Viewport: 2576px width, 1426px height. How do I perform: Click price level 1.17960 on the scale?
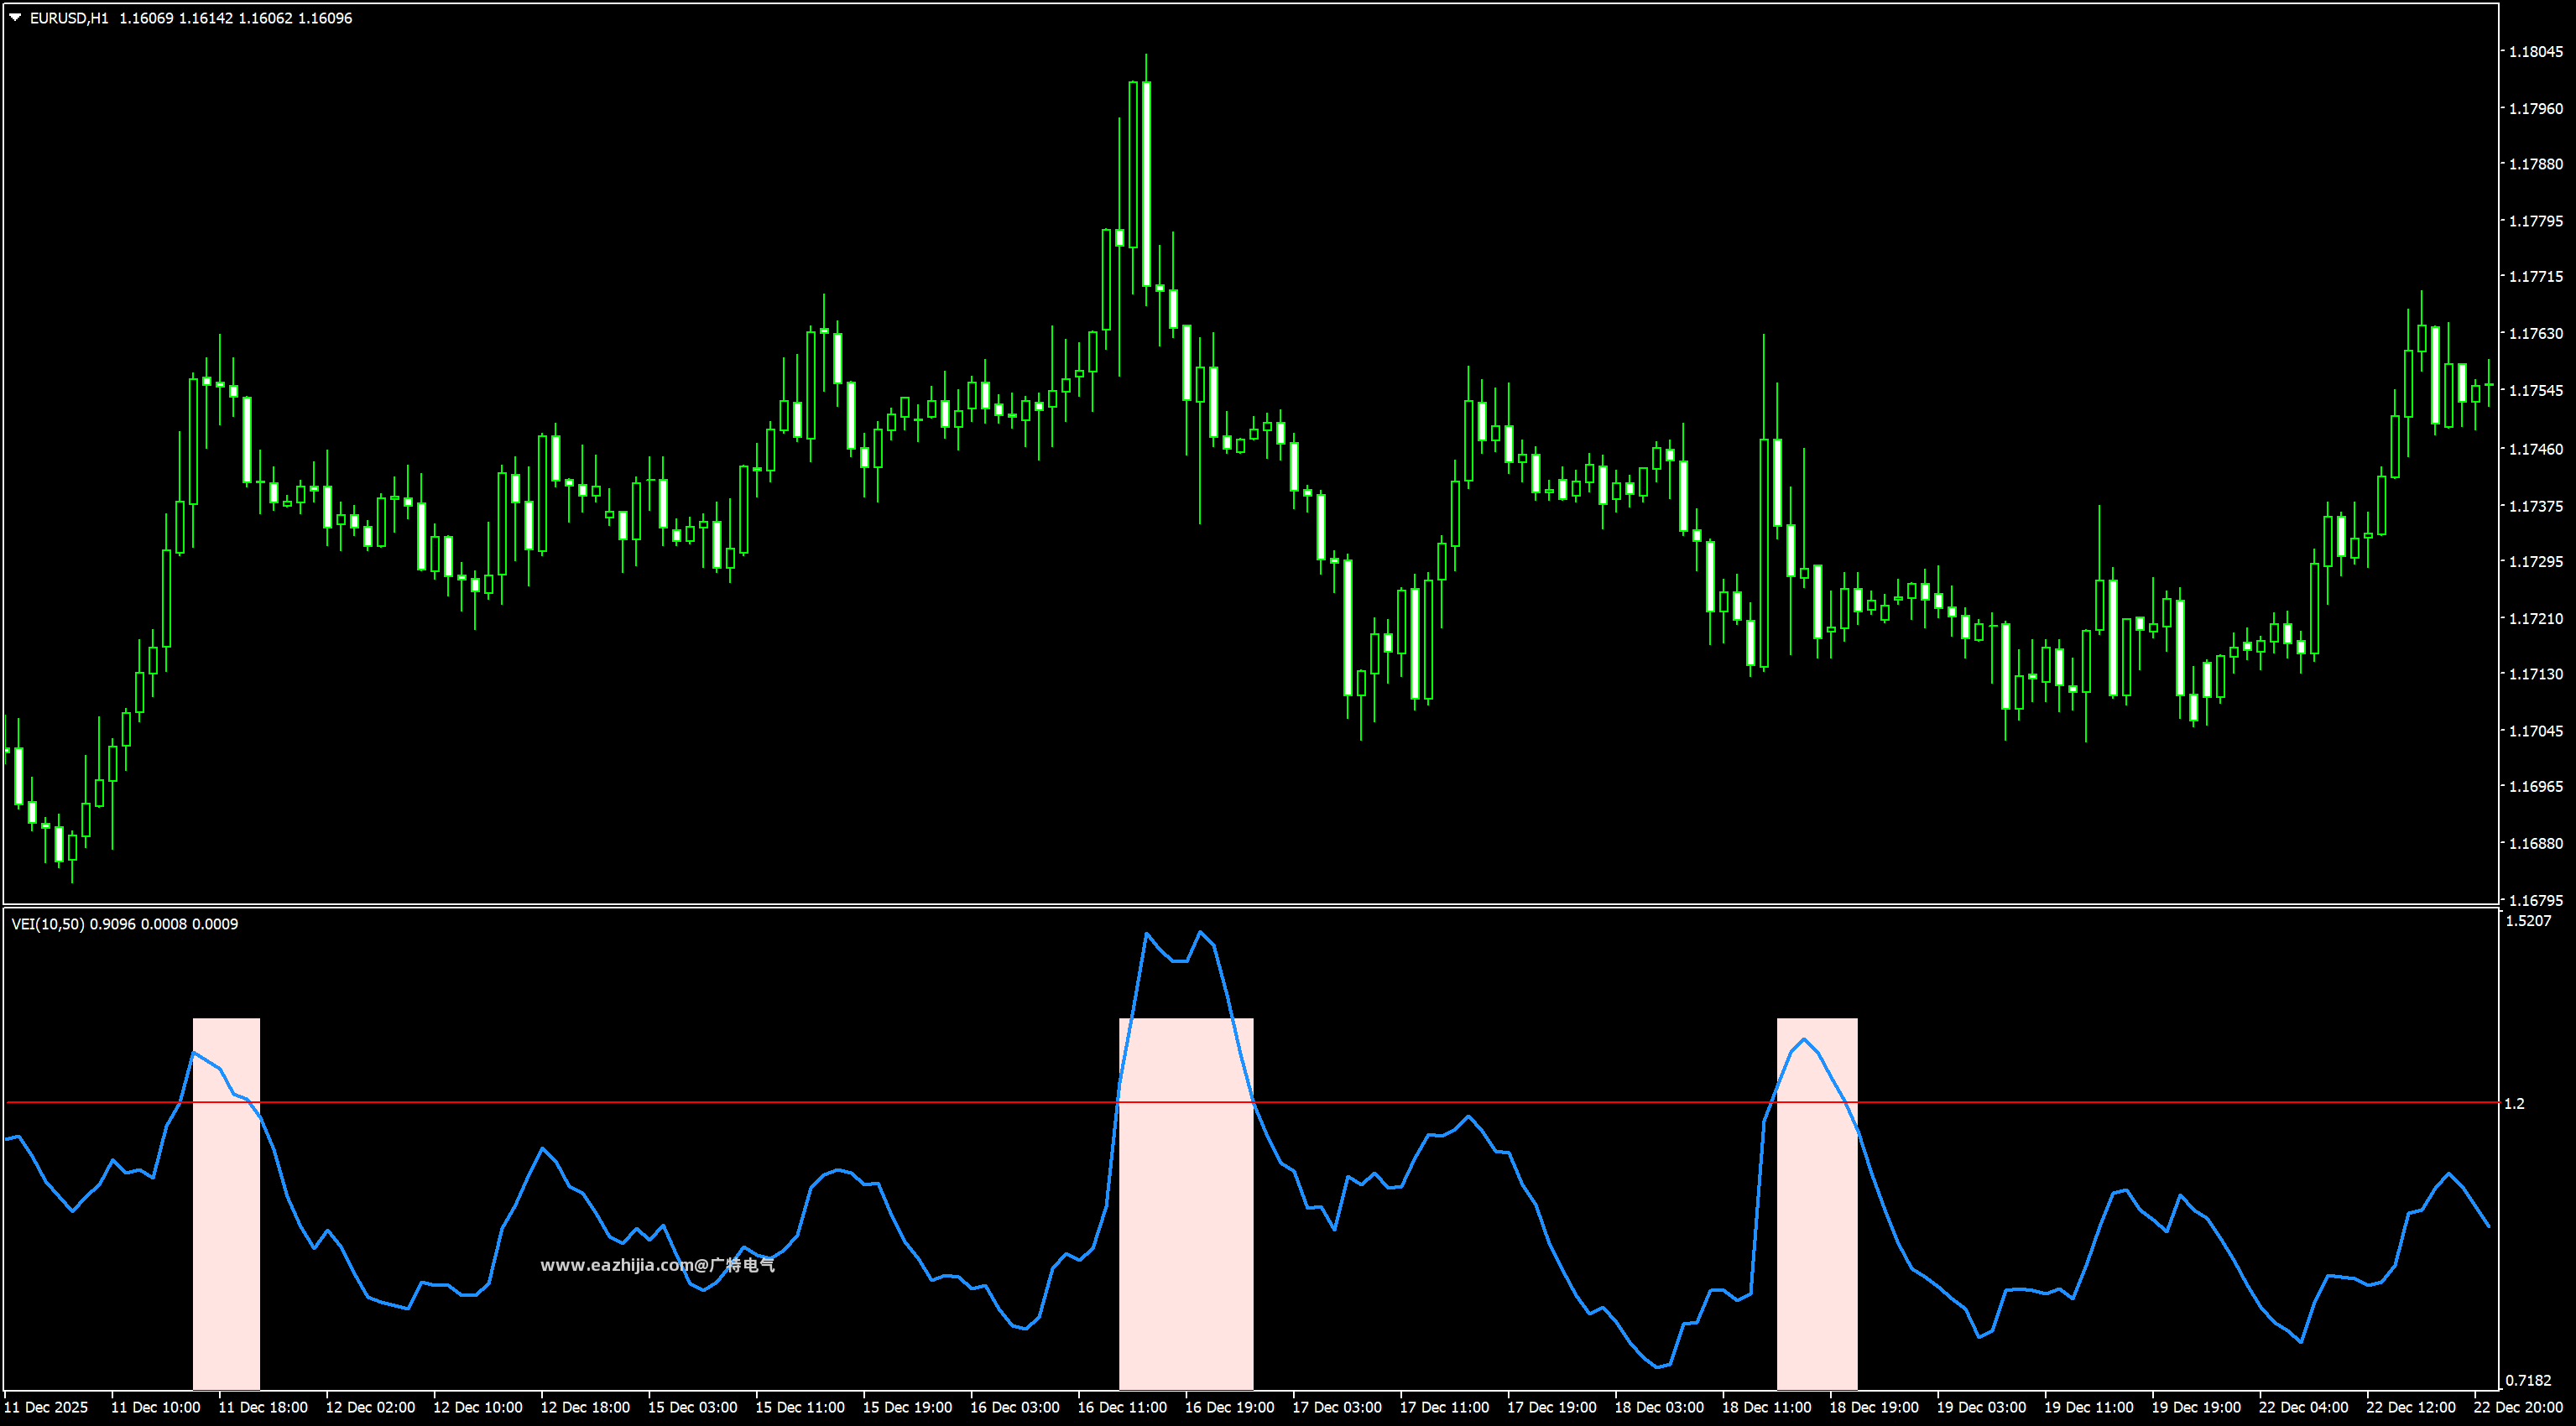2535,108
